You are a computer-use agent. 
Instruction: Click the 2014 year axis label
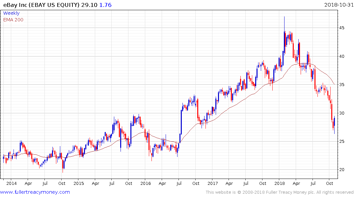[x=12, y=183]
